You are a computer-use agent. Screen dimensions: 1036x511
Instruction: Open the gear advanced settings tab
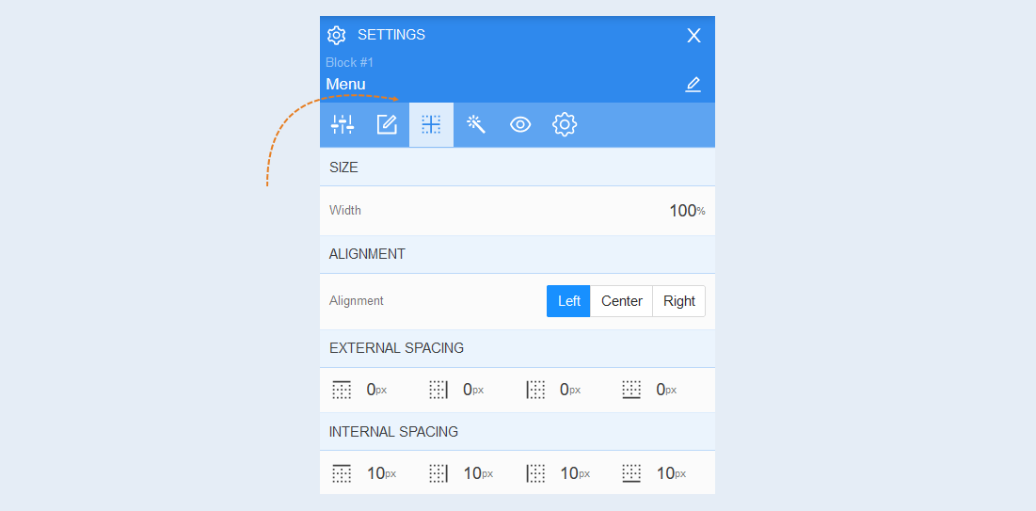point(565,124)
